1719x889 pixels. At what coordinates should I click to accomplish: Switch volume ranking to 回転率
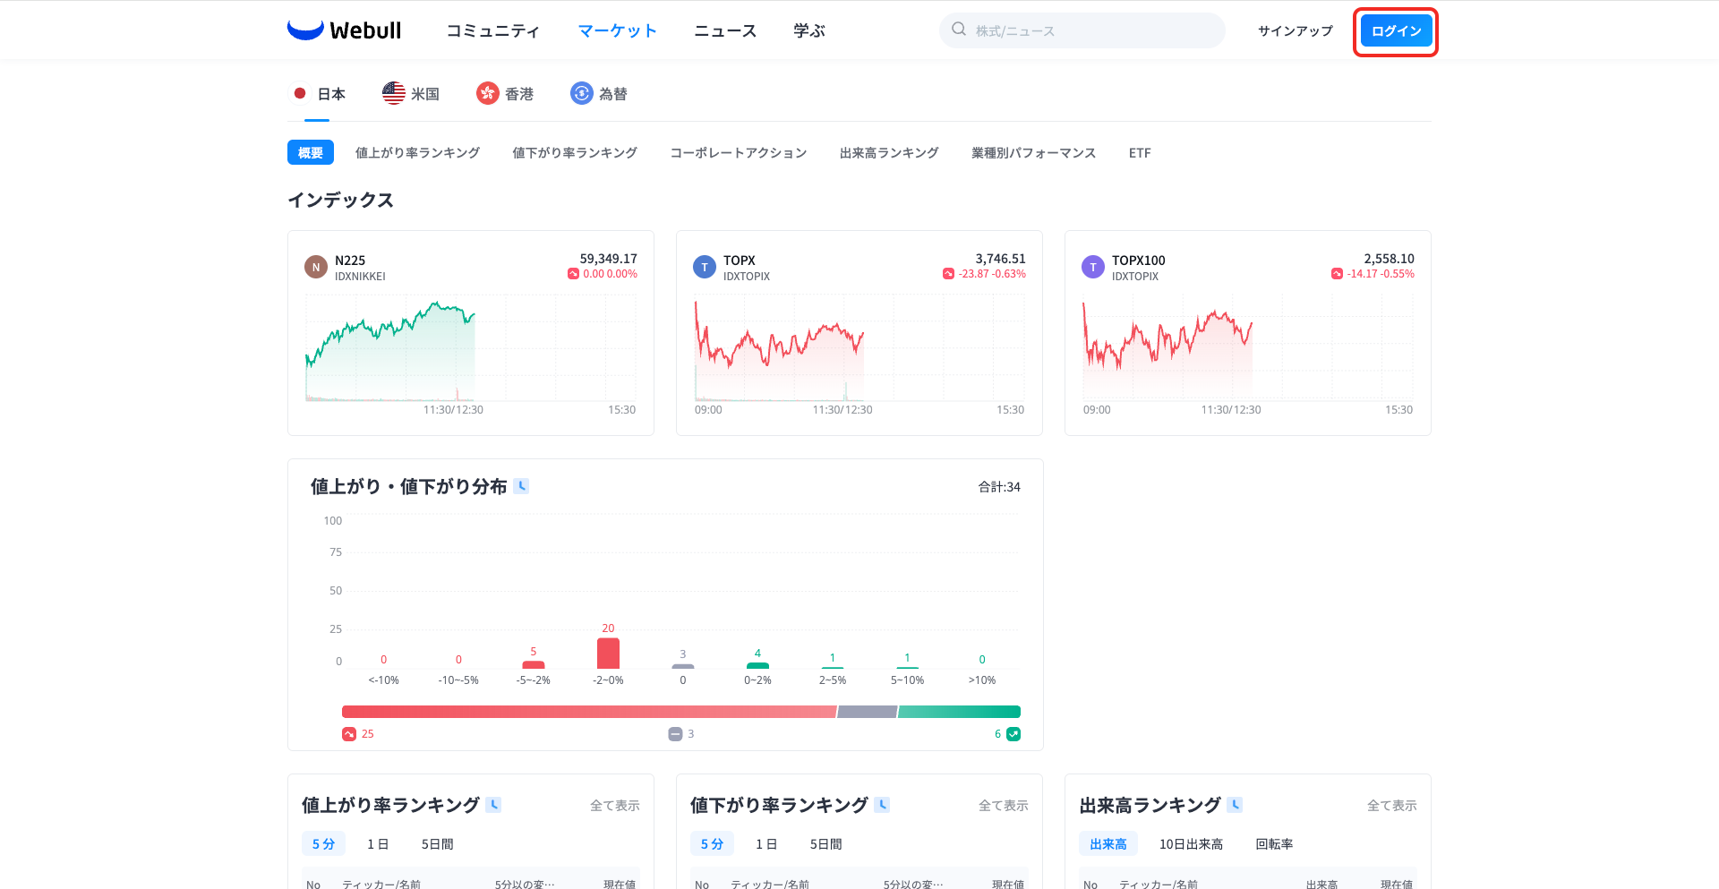coord(1273,843)
